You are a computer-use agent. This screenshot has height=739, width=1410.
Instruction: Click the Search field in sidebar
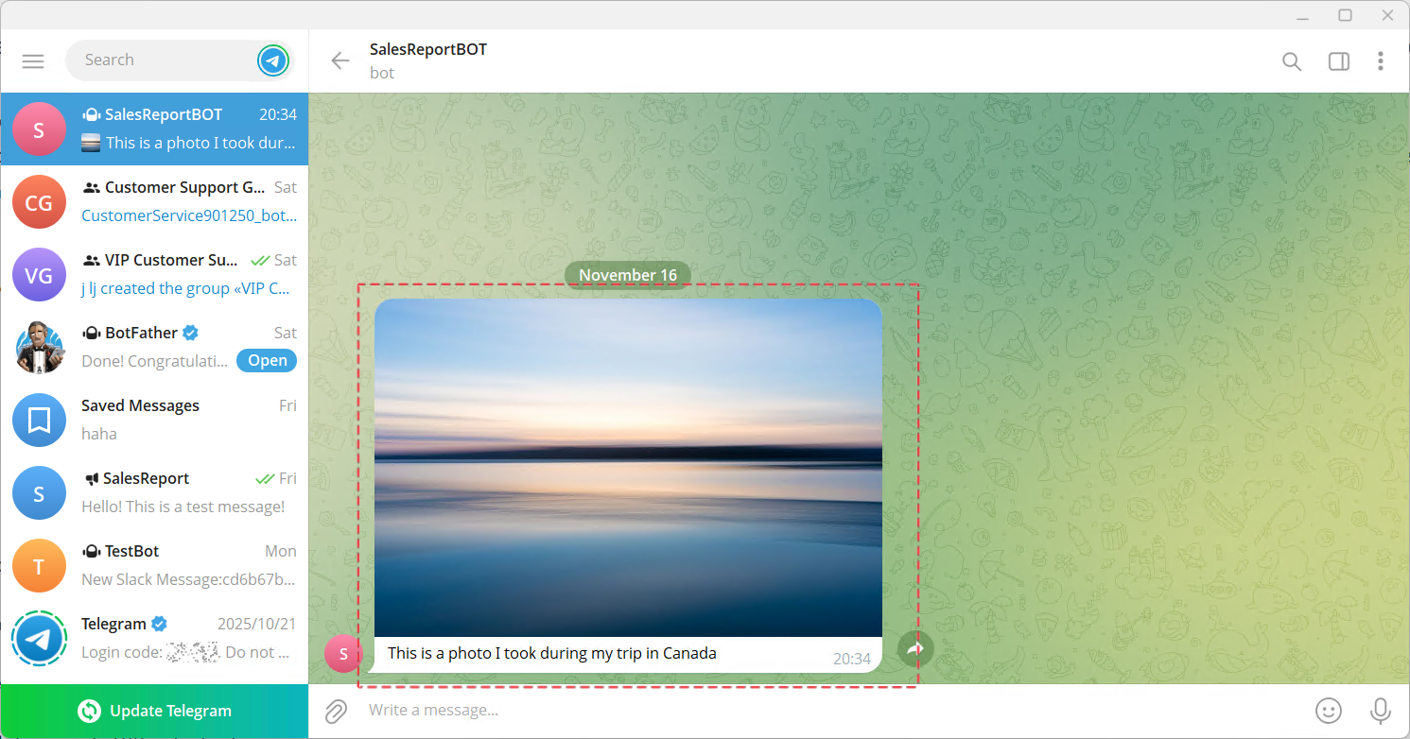click(161, 60)
